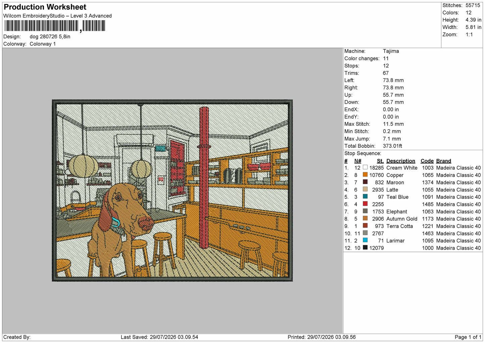Screen dimensions: 485x343
Task: Click the red swatch in row 6
Action: (365, 204)
